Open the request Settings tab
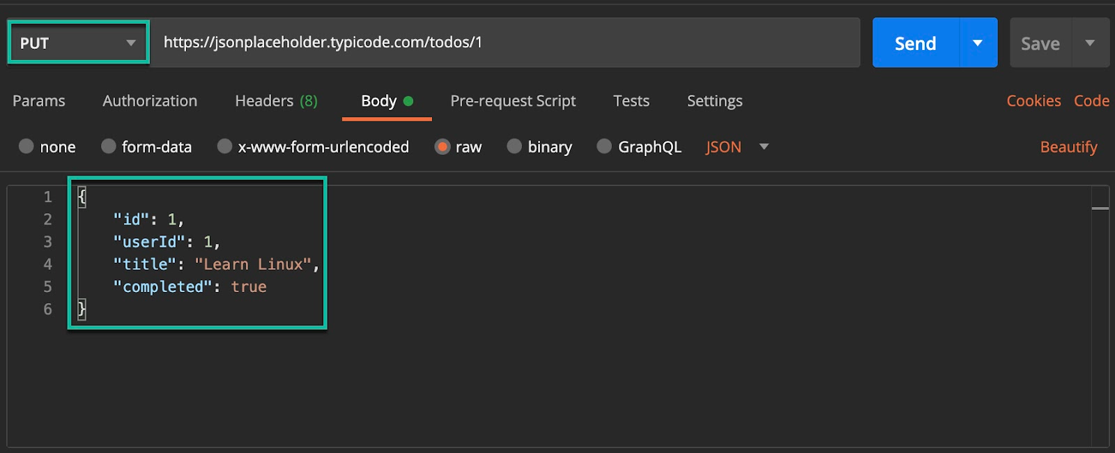The image size is (1115, 453). point(714,101)
